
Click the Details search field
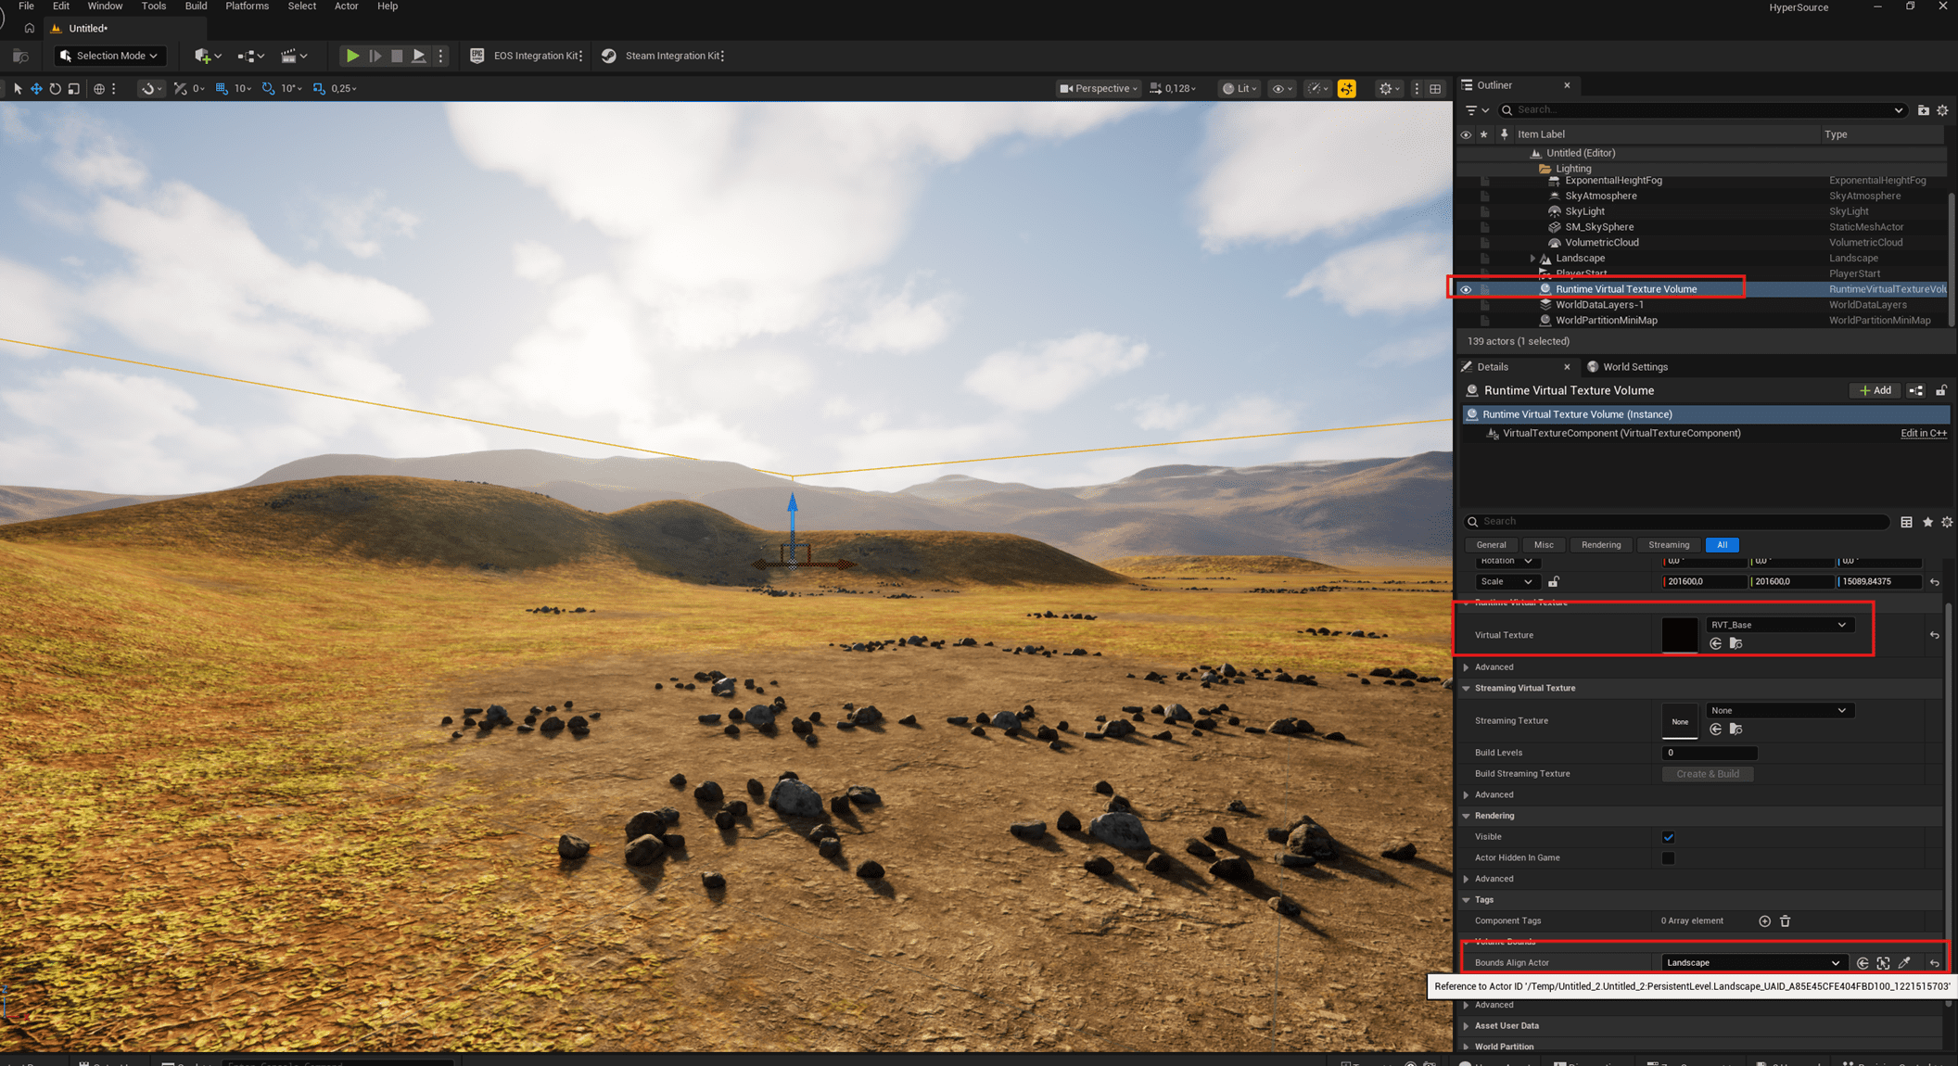pyautogui.click(x=1676, y=522)
